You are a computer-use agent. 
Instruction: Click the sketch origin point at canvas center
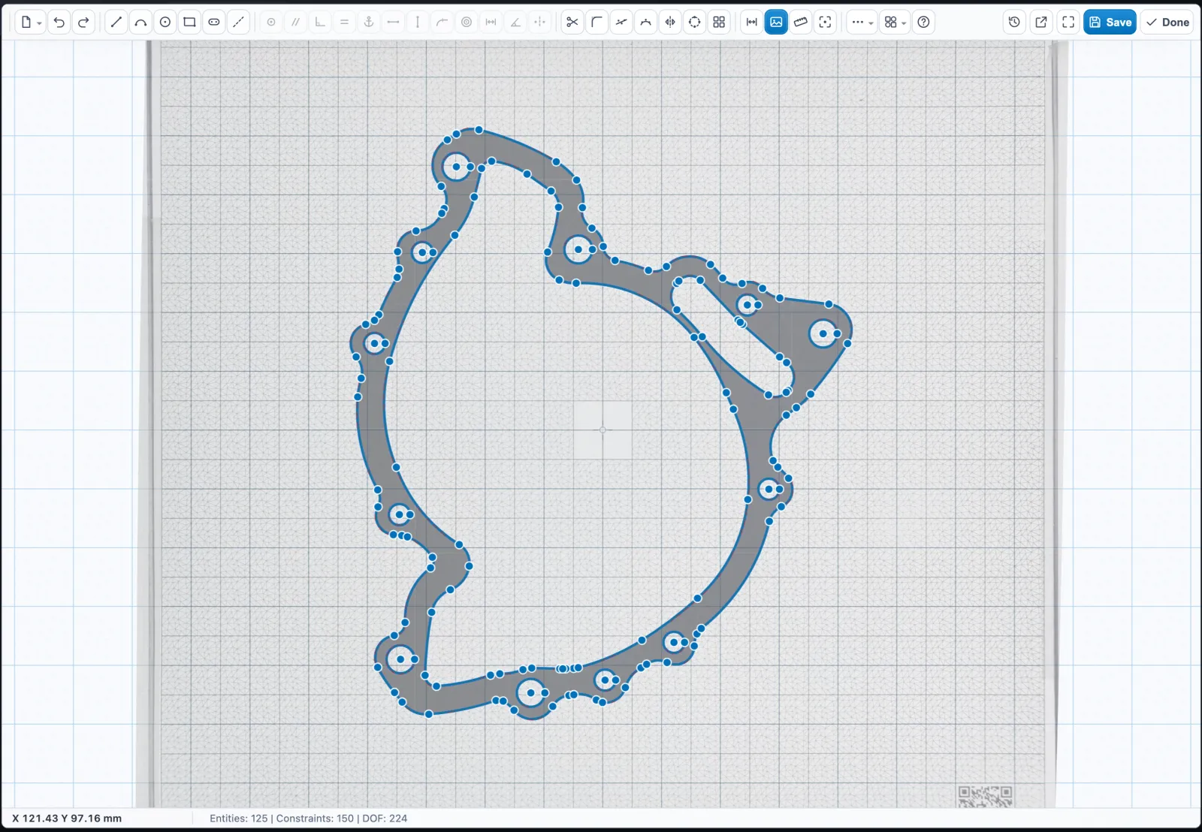tap(603, 430)
